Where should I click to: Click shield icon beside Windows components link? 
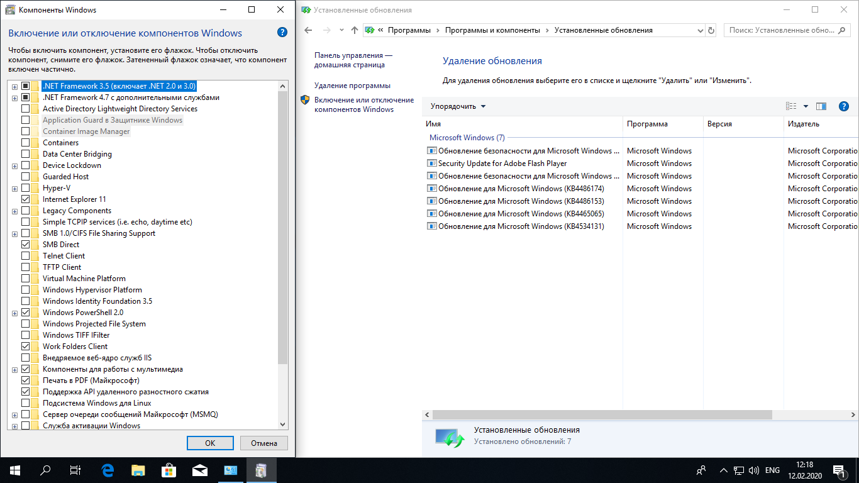[x=305, y=100]
